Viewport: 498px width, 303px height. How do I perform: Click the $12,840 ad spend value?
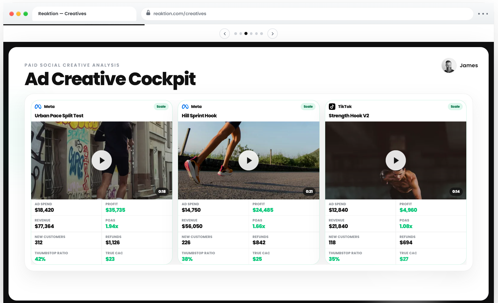tap(338, 210)
